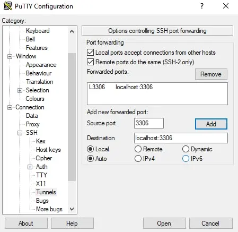Remove the selected forwarded port
238x232 pixels.
click(x=211, y=74)
